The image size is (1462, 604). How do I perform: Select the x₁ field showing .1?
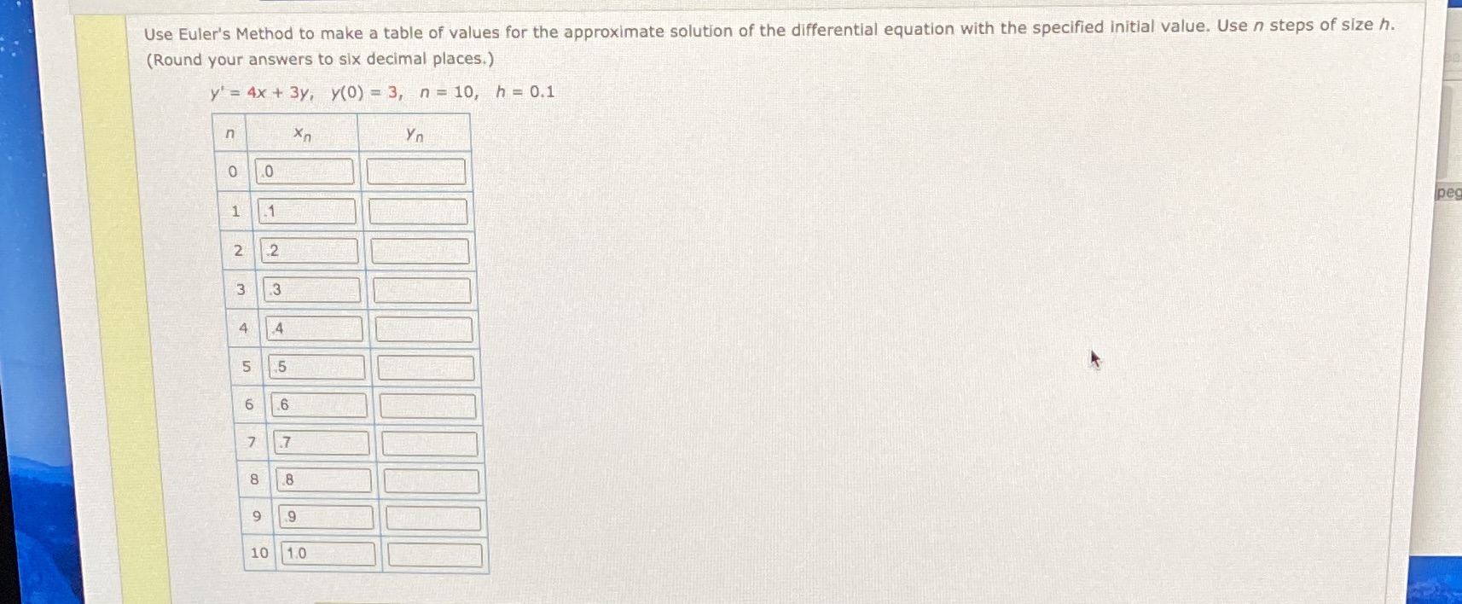[x=307, y=211]
